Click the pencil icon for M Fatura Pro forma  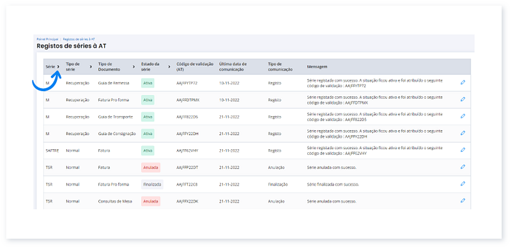[462, 99]
